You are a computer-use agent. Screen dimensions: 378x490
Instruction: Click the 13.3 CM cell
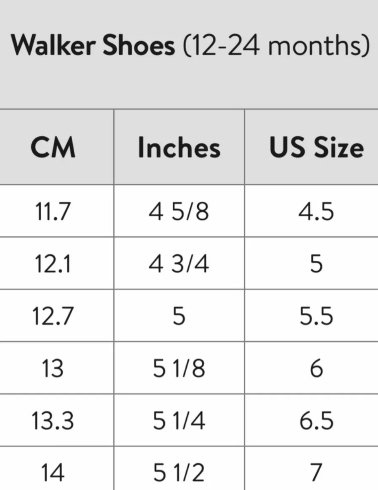(x=53, y=421)
